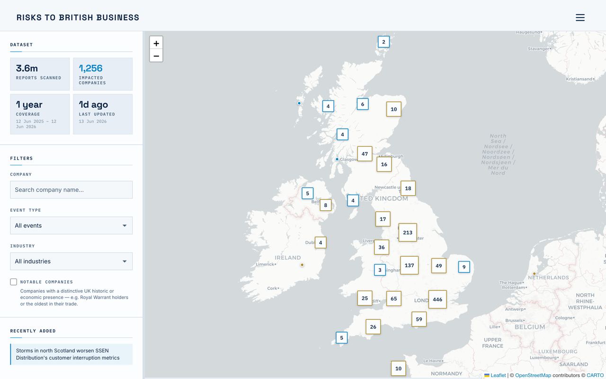
Task: Select the single map dot in the Netherlands
Action: point(535,273)
